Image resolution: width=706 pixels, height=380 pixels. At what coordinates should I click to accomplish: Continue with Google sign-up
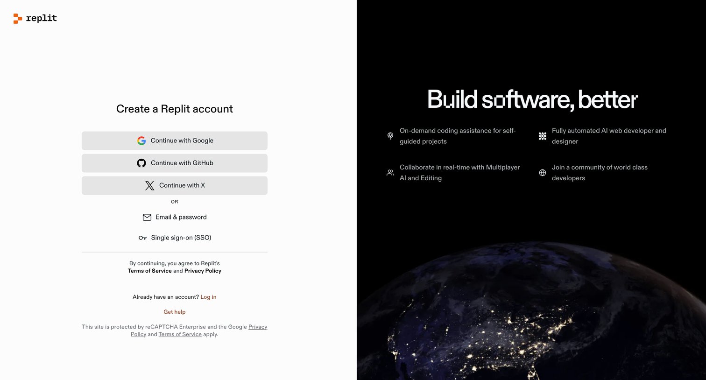coord(175,141)
